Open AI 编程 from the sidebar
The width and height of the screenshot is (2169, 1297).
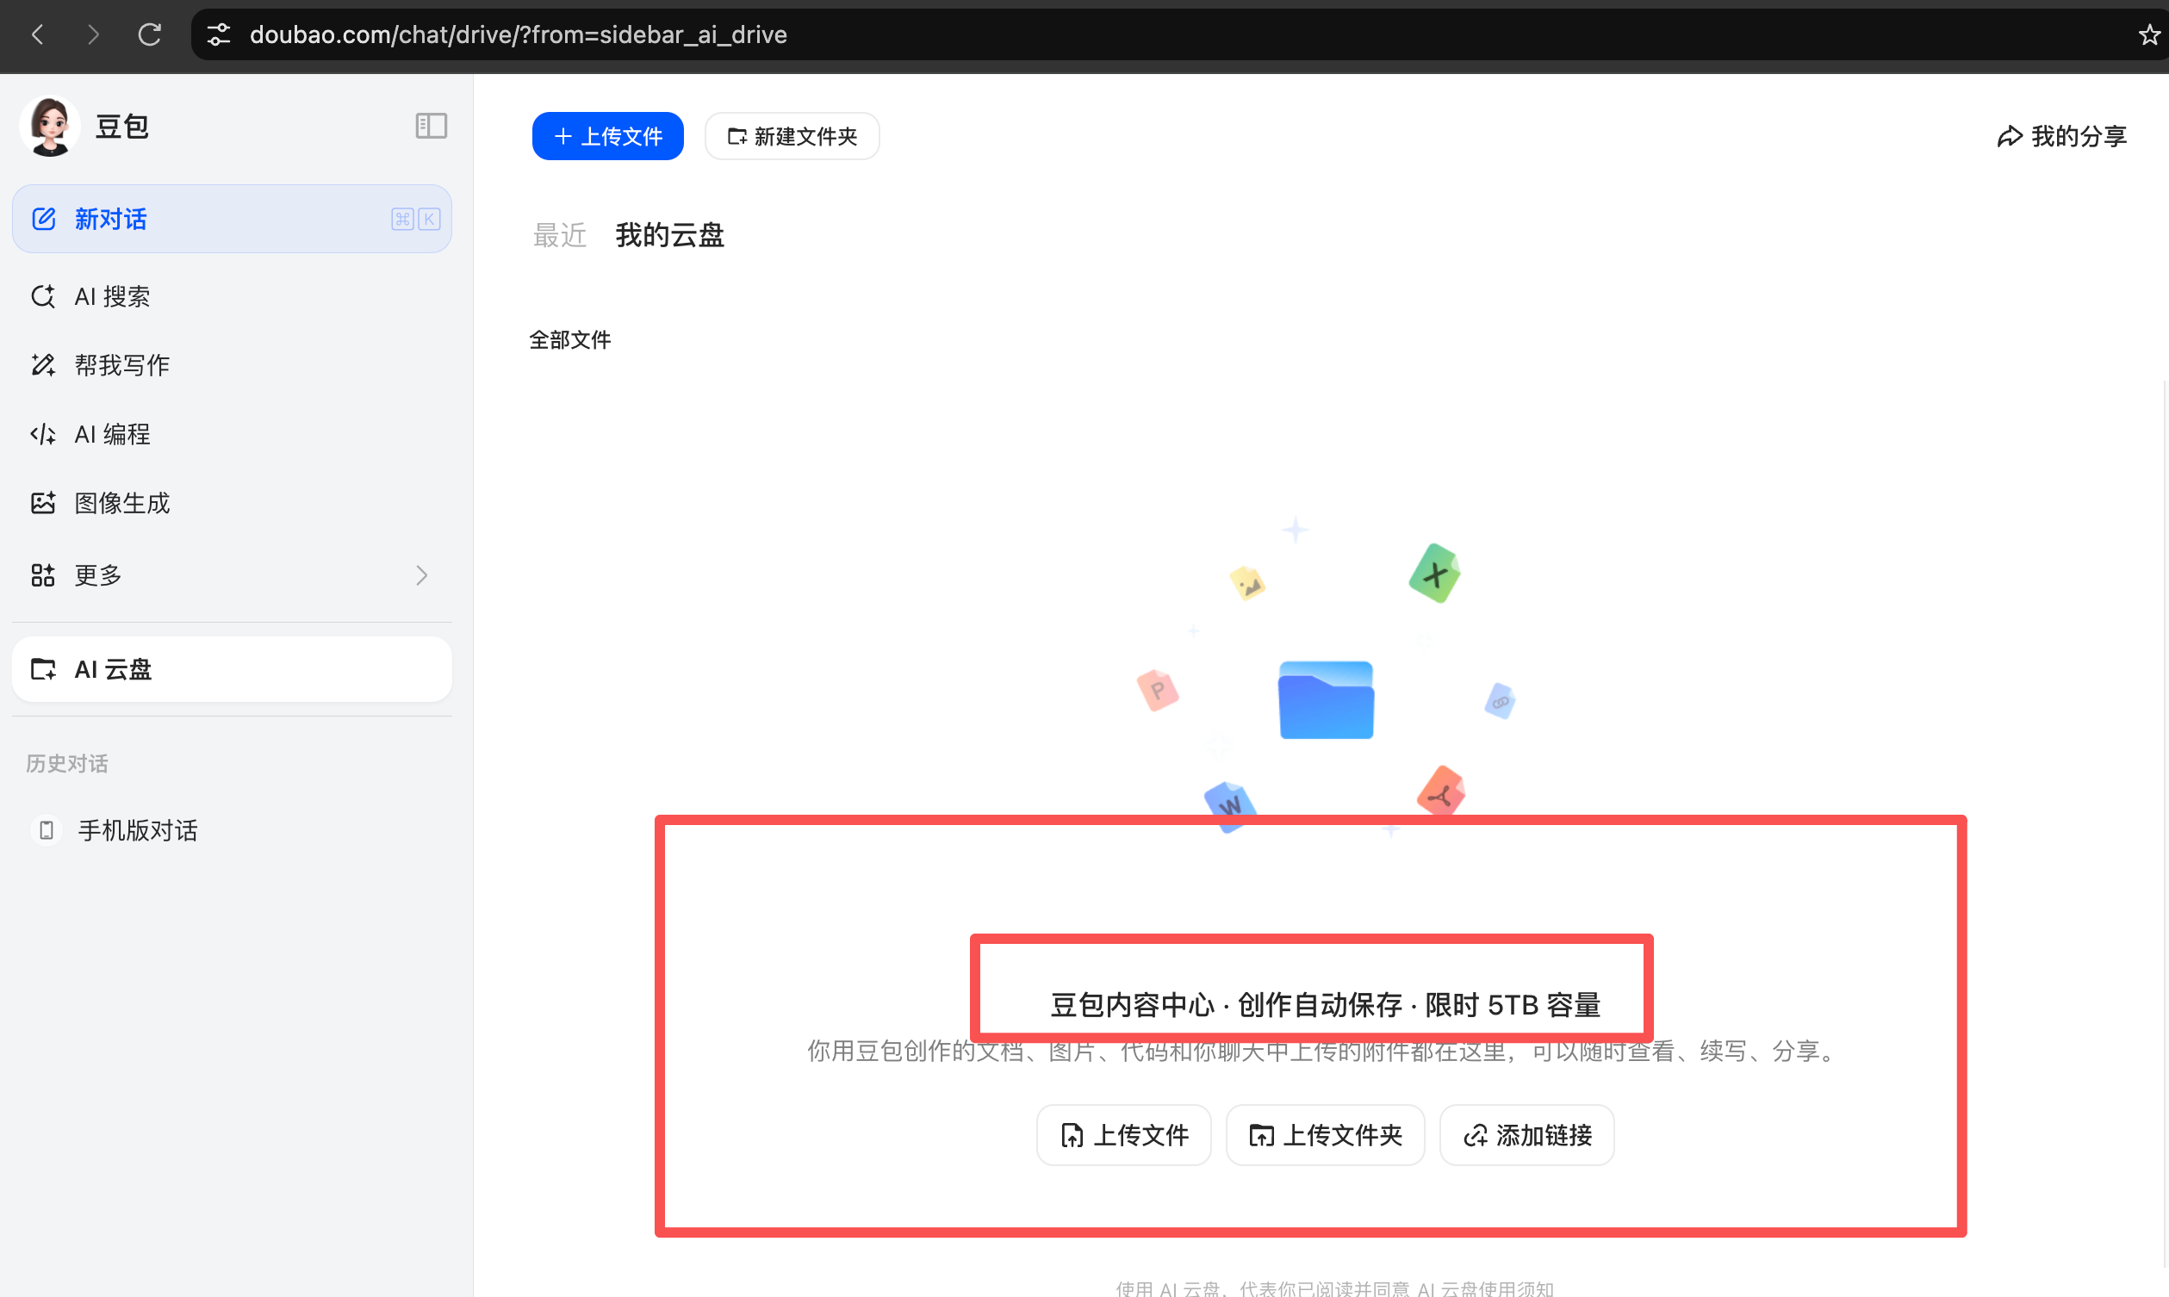pyautogui.click(x=232, y=434)
